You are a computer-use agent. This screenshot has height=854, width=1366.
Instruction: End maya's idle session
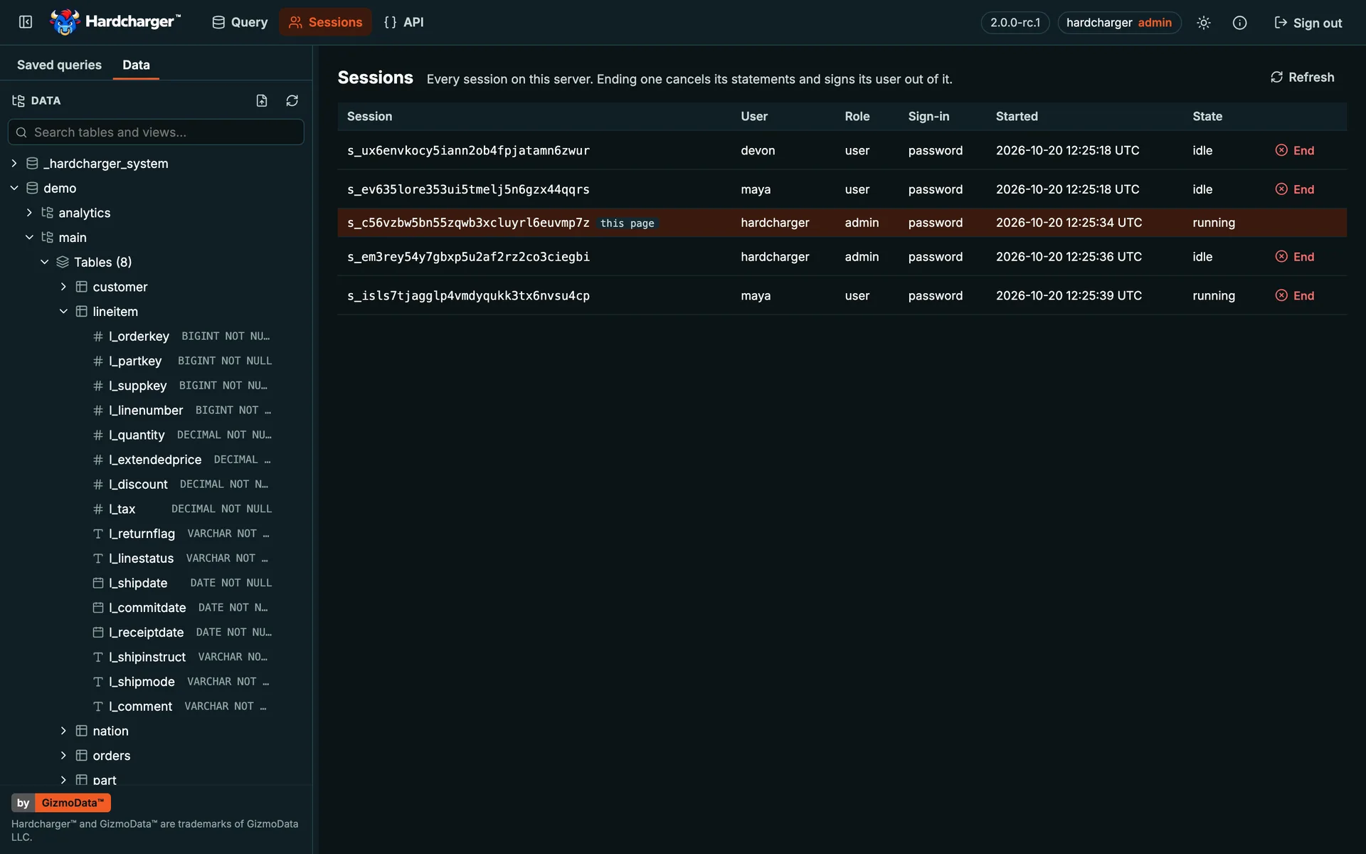[x=1295, y=189]
